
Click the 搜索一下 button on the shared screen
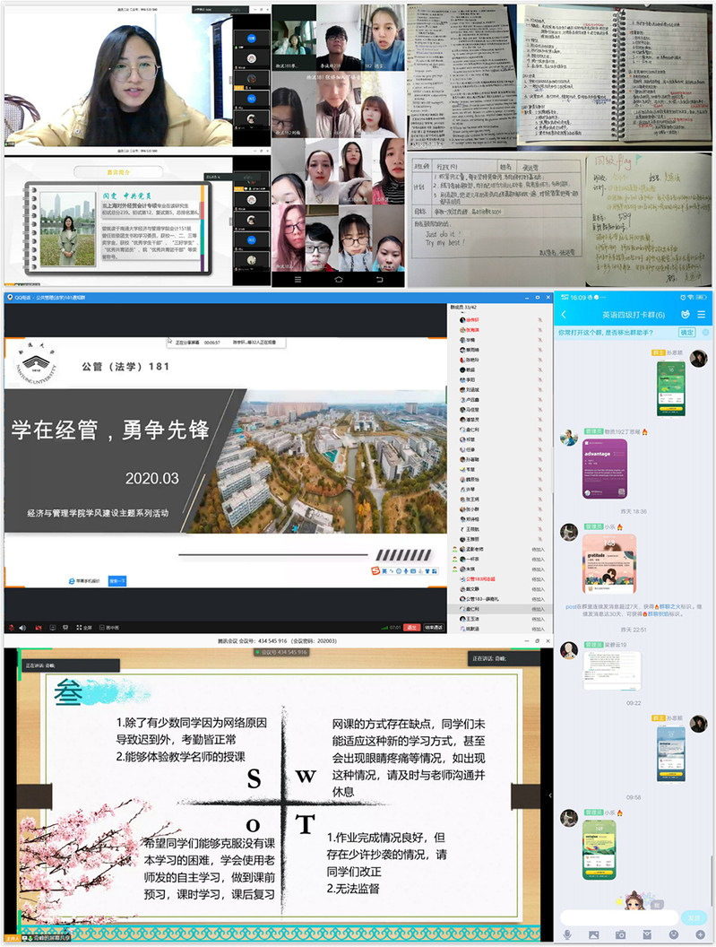117,581
